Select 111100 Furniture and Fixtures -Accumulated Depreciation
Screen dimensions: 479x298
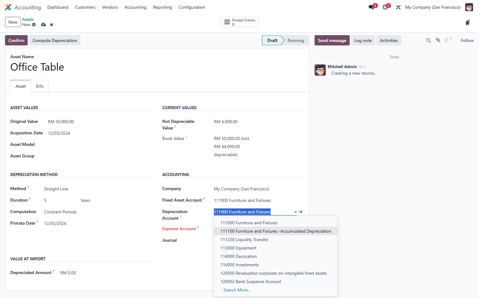pyautogui.click(x=276, y=231)
